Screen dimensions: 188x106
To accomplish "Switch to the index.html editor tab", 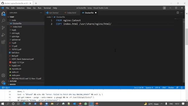I will 71,13.
